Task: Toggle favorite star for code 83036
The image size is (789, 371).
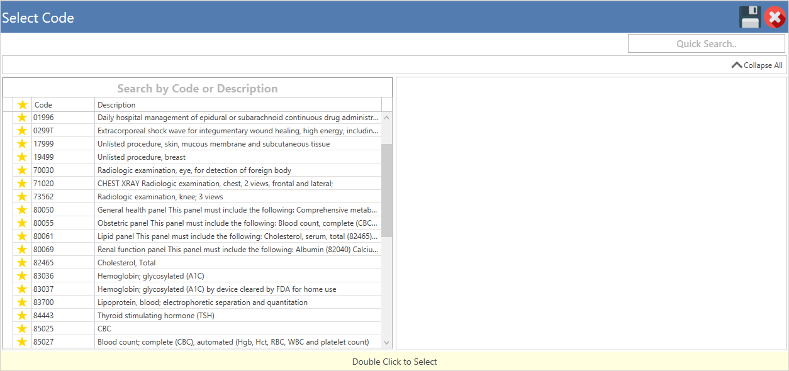Action: (23, 276)
